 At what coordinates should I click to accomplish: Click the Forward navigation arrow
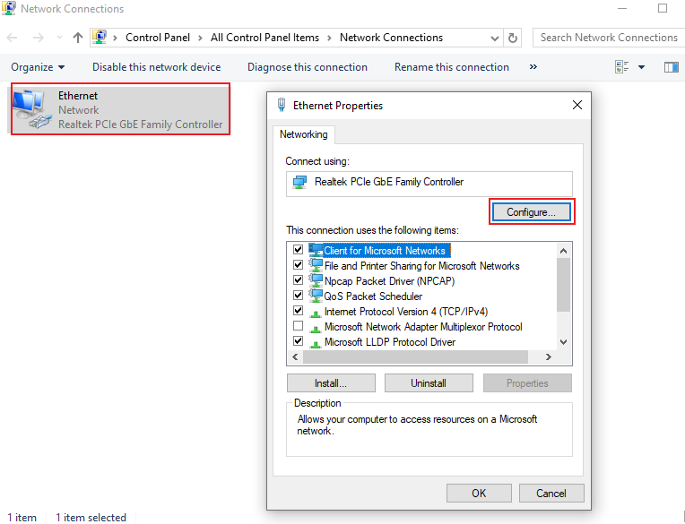(39, 38)
